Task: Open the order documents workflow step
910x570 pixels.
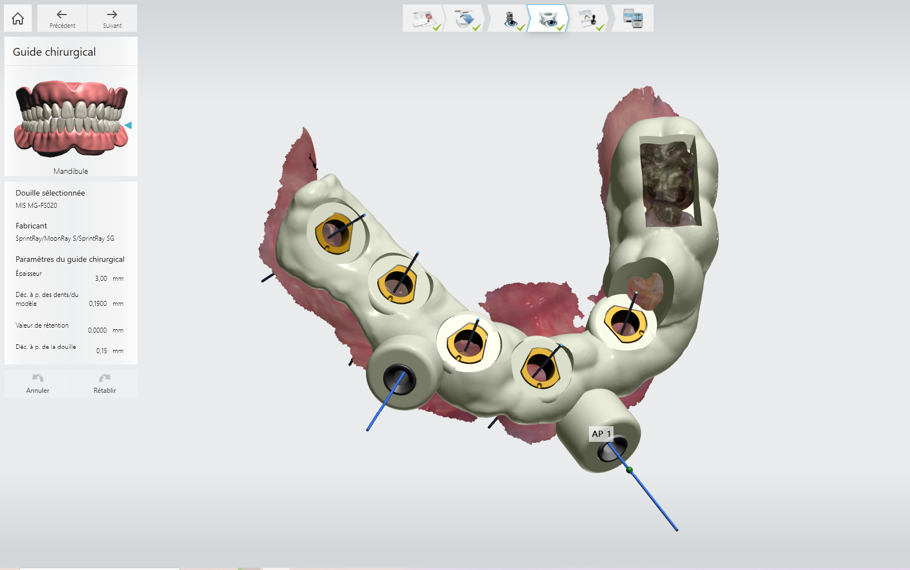Action: [424, 18]
